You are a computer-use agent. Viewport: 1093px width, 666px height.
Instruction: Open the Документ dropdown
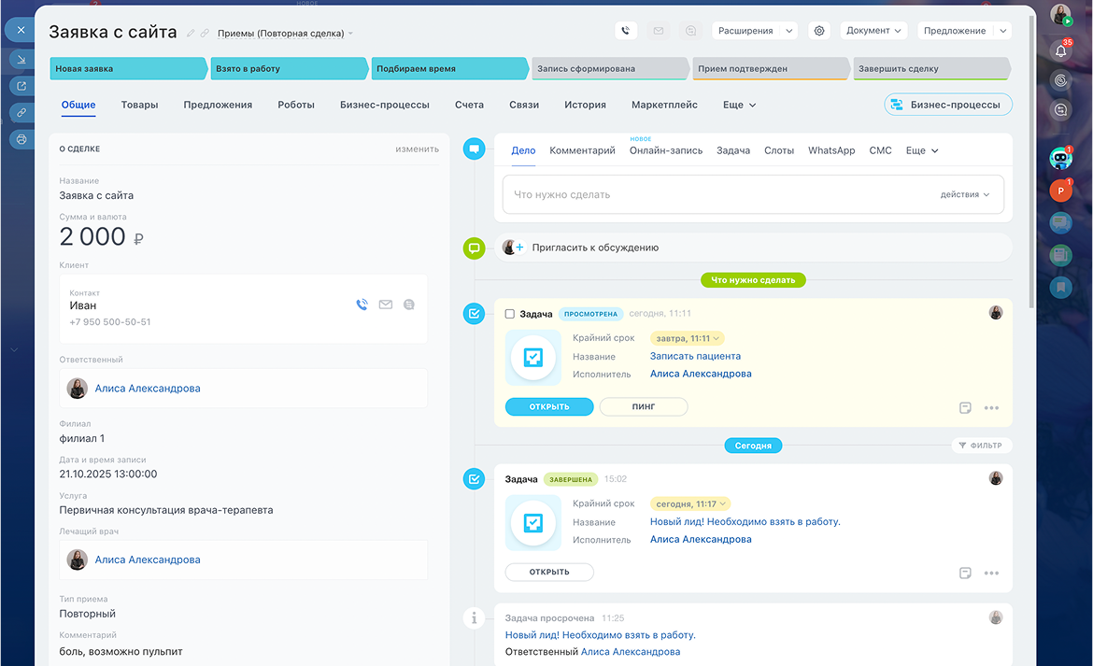(x=873, y=31)
